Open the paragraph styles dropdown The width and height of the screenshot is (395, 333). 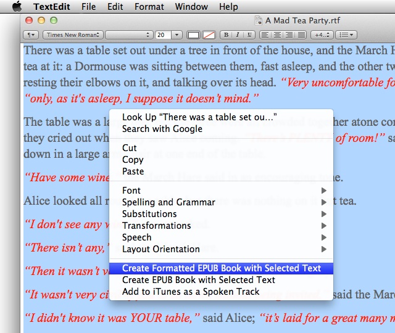tap(31, 35)
